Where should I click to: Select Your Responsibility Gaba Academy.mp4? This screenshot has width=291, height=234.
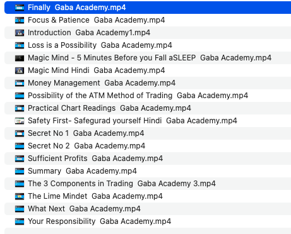pos(148,221)
